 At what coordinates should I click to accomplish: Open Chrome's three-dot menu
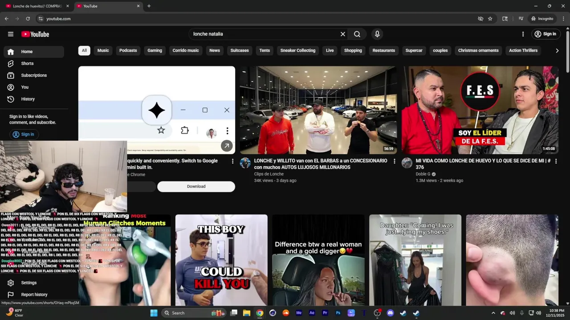coord(563,19)
